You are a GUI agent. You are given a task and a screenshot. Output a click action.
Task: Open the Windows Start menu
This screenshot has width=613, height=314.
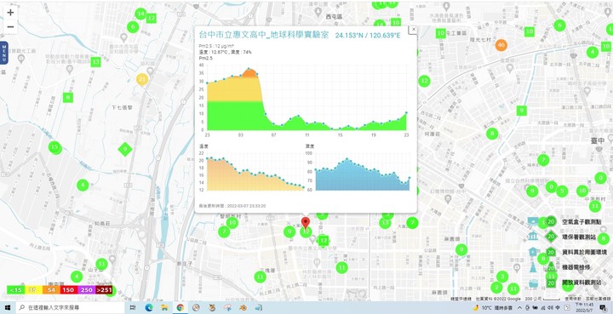tap(8, 308)
